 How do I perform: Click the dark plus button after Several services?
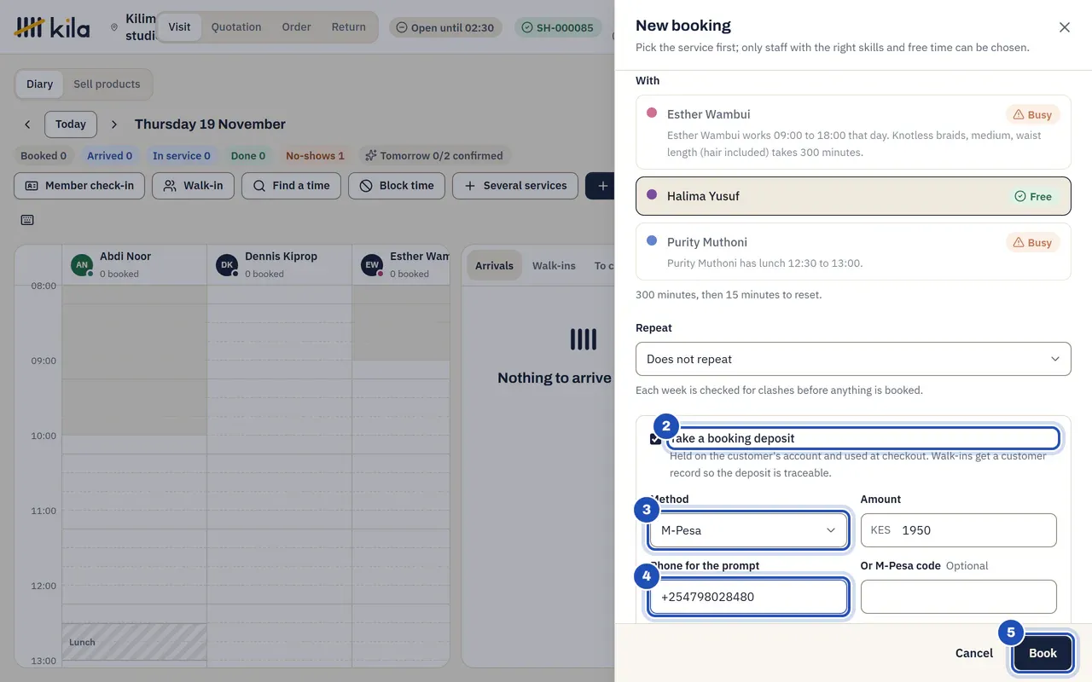click(x=601, y=186)
